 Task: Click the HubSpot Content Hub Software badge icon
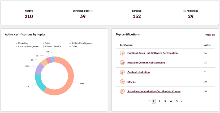[x=122, y=63]
